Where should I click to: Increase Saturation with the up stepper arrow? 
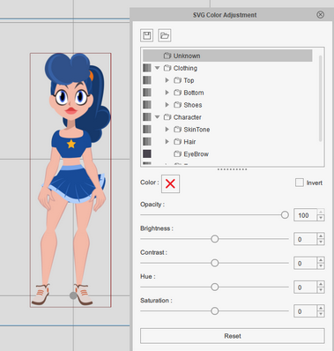pos(321,308)
